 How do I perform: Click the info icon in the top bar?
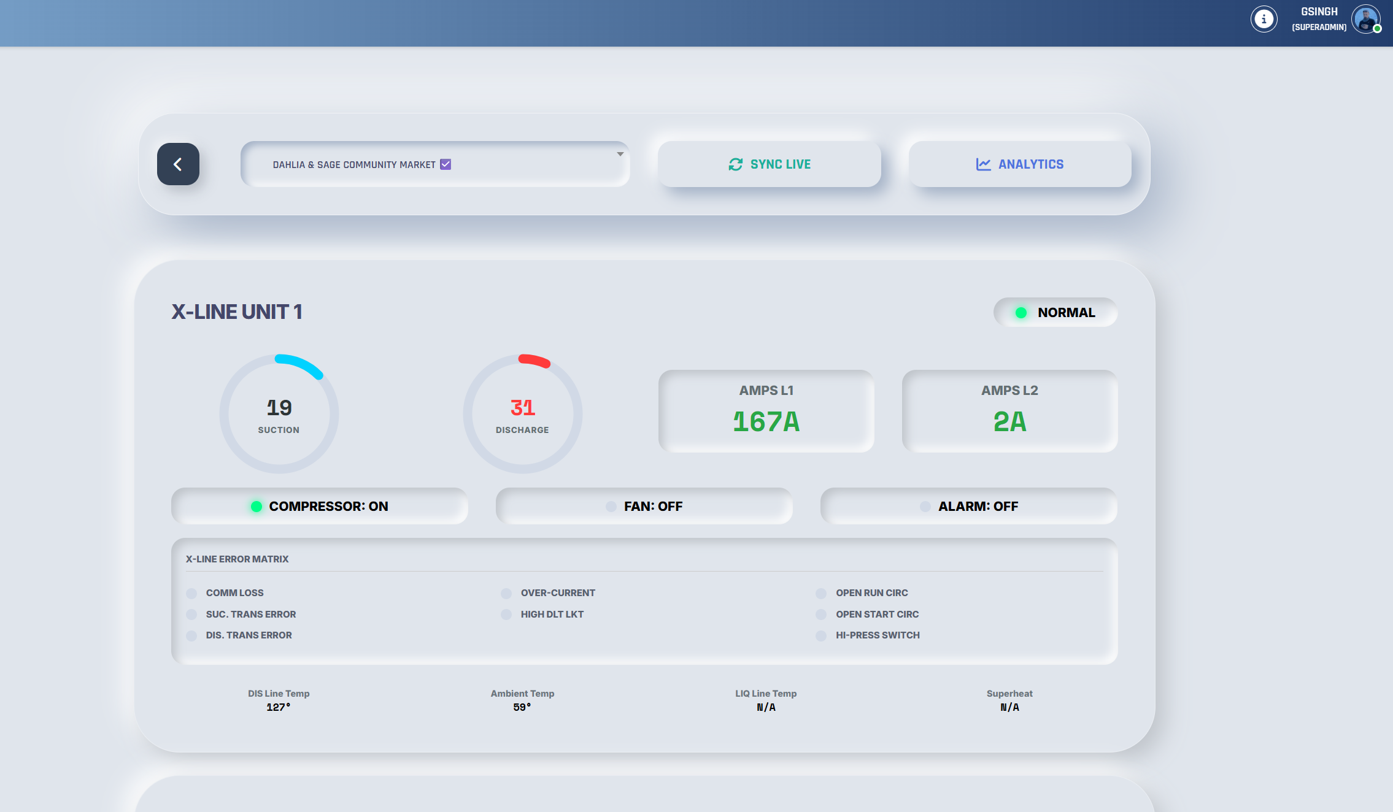click(1264, 19)
